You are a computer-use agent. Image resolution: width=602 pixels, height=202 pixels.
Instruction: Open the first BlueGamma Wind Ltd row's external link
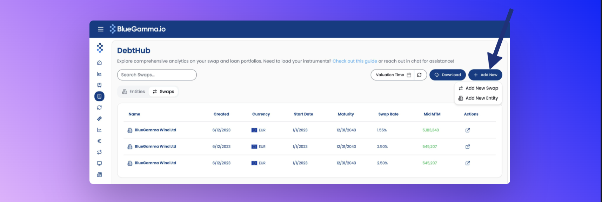[x=468, y=130]
